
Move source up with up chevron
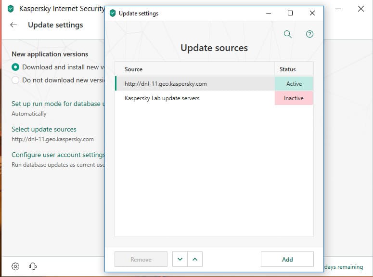coord(195,259)
